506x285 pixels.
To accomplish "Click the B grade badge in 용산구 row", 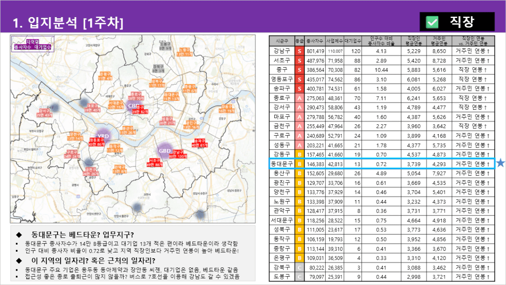I will tap(299, 173).
